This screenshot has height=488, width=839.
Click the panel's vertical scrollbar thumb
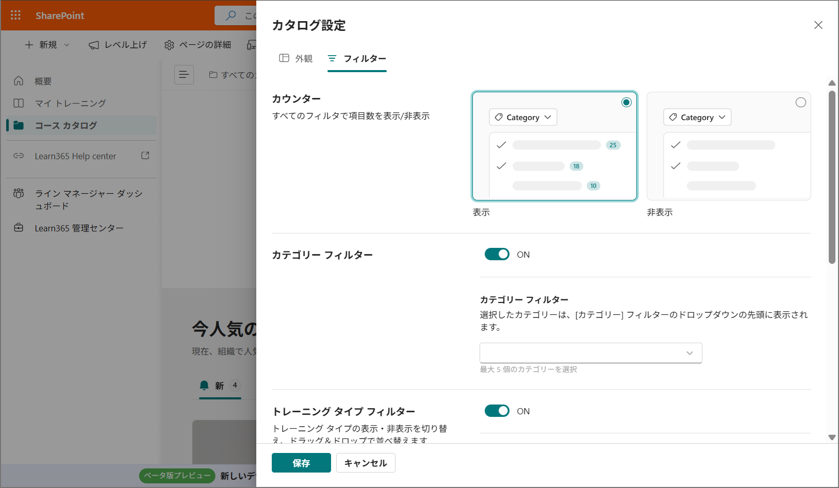(831, 177)
